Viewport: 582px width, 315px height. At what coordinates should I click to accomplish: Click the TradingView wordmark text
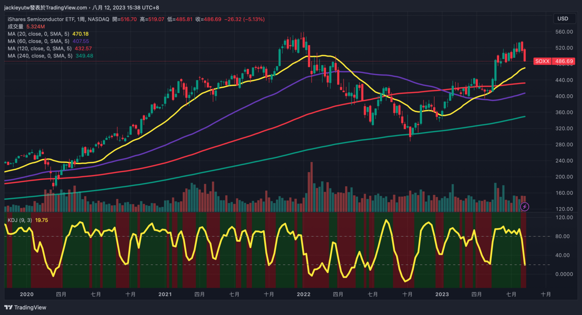click(x=30, y=307)
